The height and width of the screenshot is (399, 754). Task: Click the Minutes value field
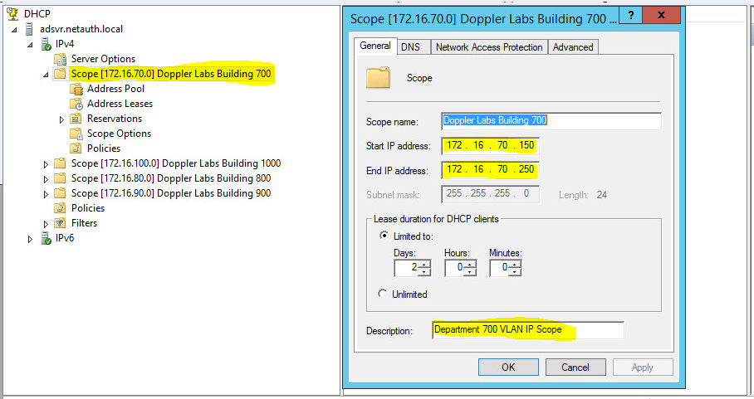499,267
